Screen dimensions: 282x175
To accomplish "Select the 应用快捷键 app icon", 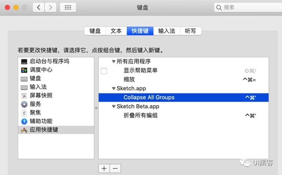I will 24,130.
